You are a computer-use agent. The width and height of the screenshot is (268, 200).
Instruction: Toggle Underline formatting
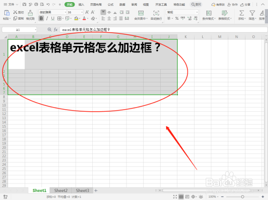click(53, 18)
